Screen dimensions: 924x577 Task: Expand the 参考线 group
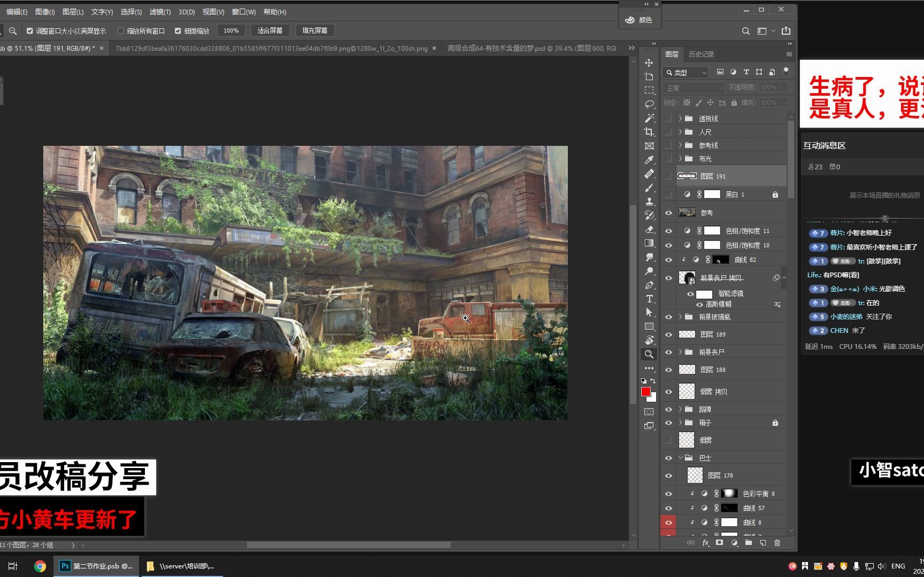(x=680, y=145)
